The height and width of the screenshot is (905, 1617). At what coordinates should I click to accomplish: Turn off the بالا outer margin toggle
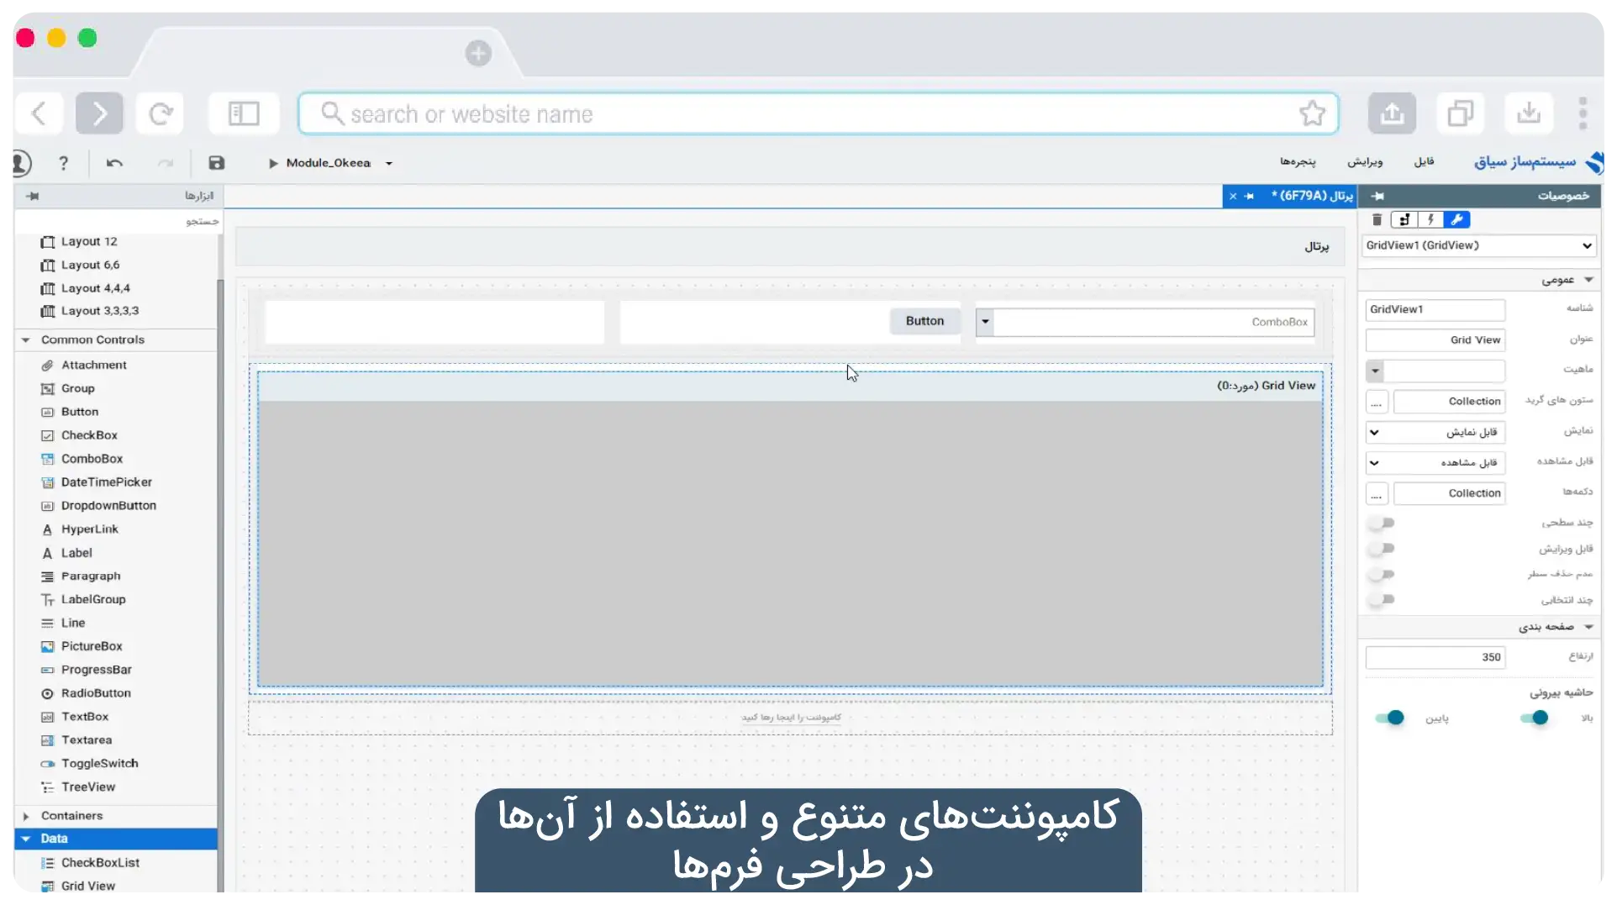click(1534, 718)
